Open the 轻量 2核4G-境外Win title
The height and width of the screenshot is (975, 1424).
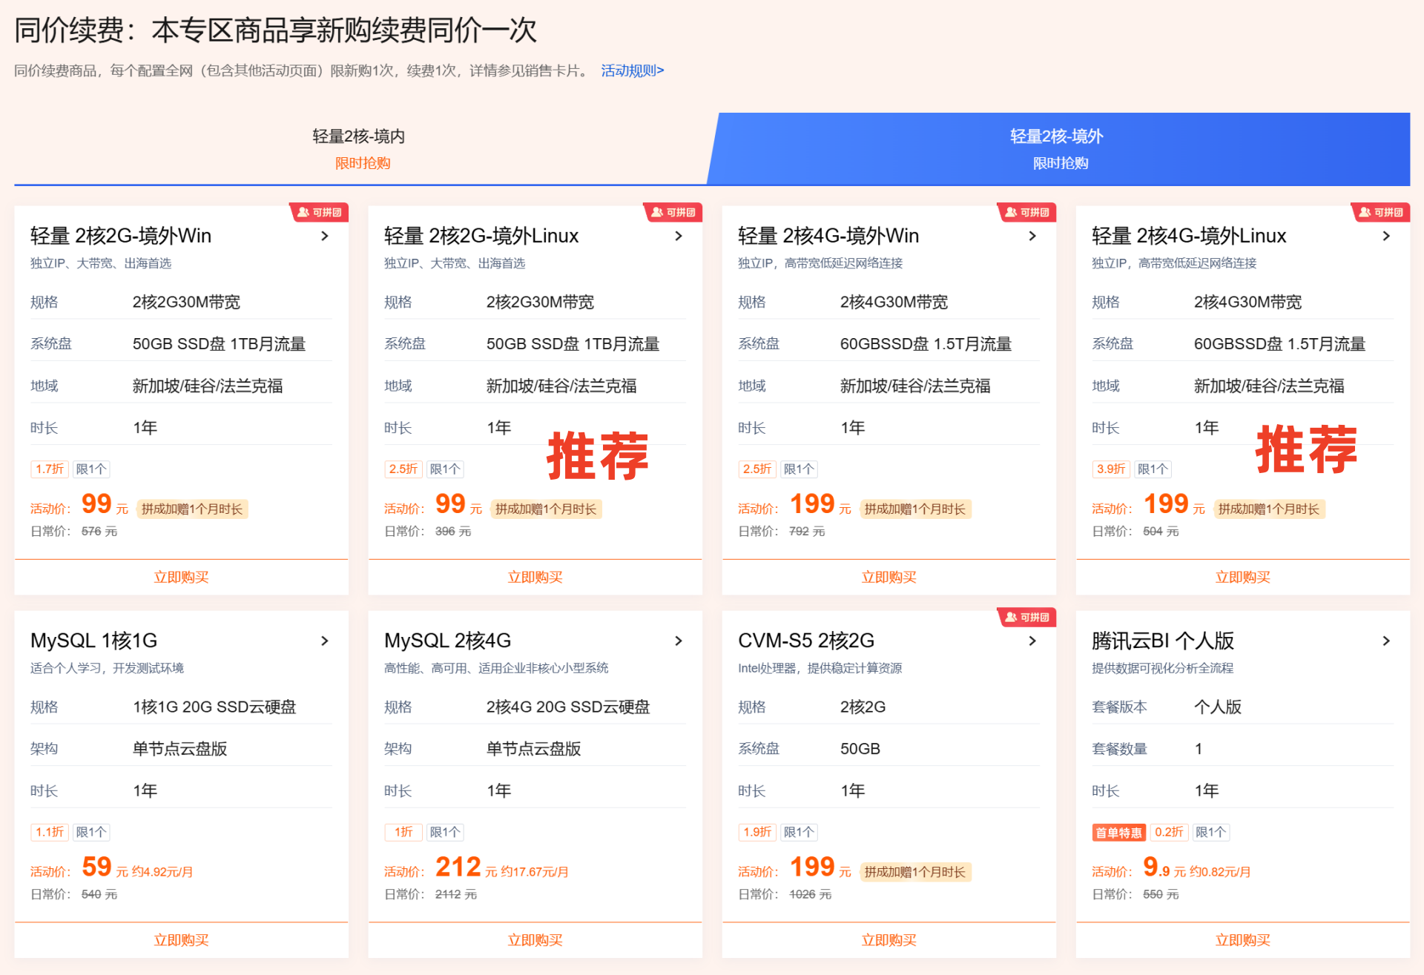tap(828, 236)
